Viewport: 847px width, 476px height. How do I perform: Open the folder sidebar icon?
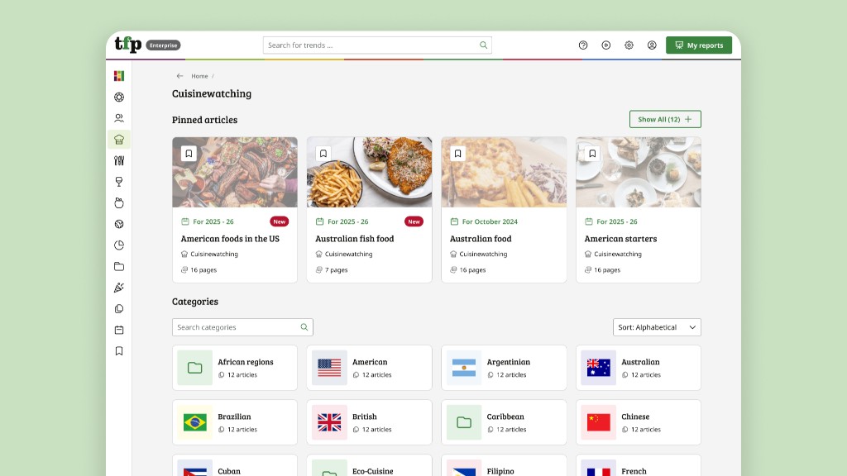pos(119,267)
